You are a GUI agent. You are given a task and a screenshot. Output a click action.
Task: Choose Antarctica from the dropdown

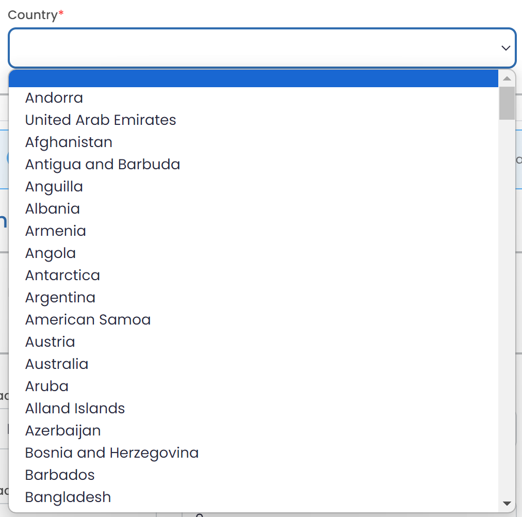coord(62,275)
